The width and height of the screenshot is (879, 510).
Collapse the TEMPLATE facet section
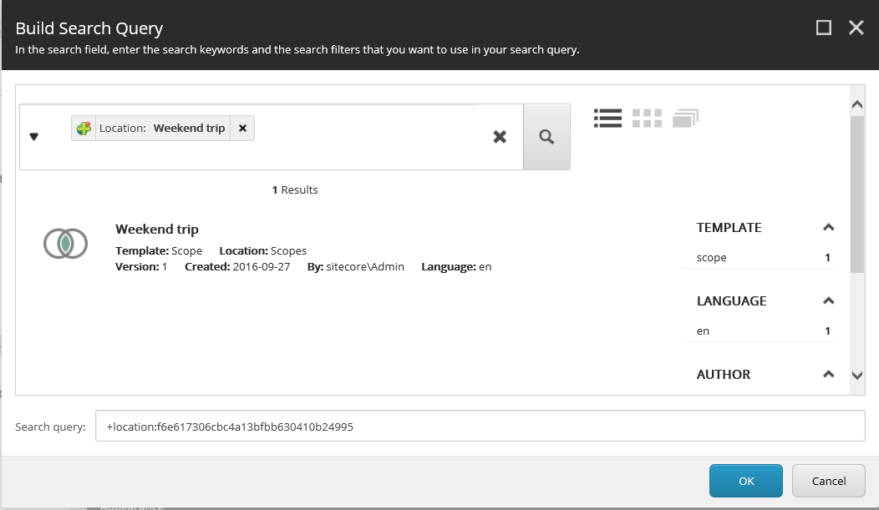pyautogui.click(x=828, y=226)
